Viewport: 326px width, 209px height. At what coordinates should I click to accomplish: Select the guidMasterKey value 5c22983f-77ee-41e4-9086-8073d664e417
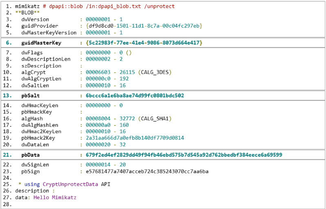click(x=144, y=43)
